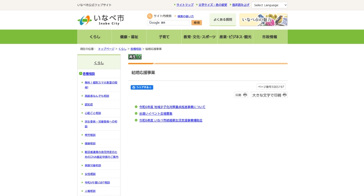The height and width of the screenshot is (196, 364).
Task: Open 出逢いイベント会場募集 link
Action: [x=156, y=114]
